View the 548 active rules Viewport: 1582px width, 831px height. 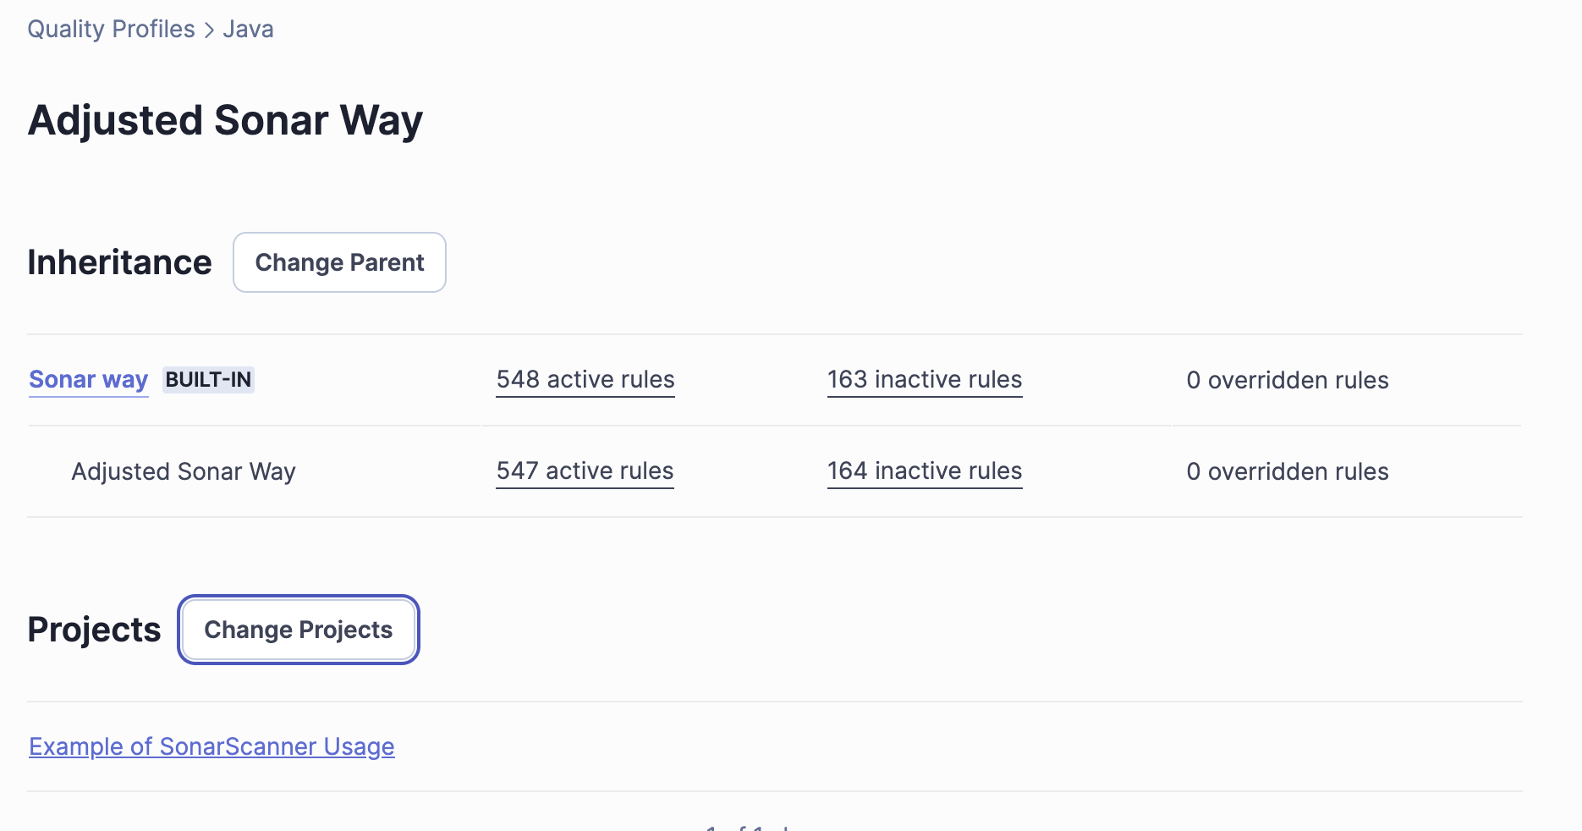click(x=585, y=379)
